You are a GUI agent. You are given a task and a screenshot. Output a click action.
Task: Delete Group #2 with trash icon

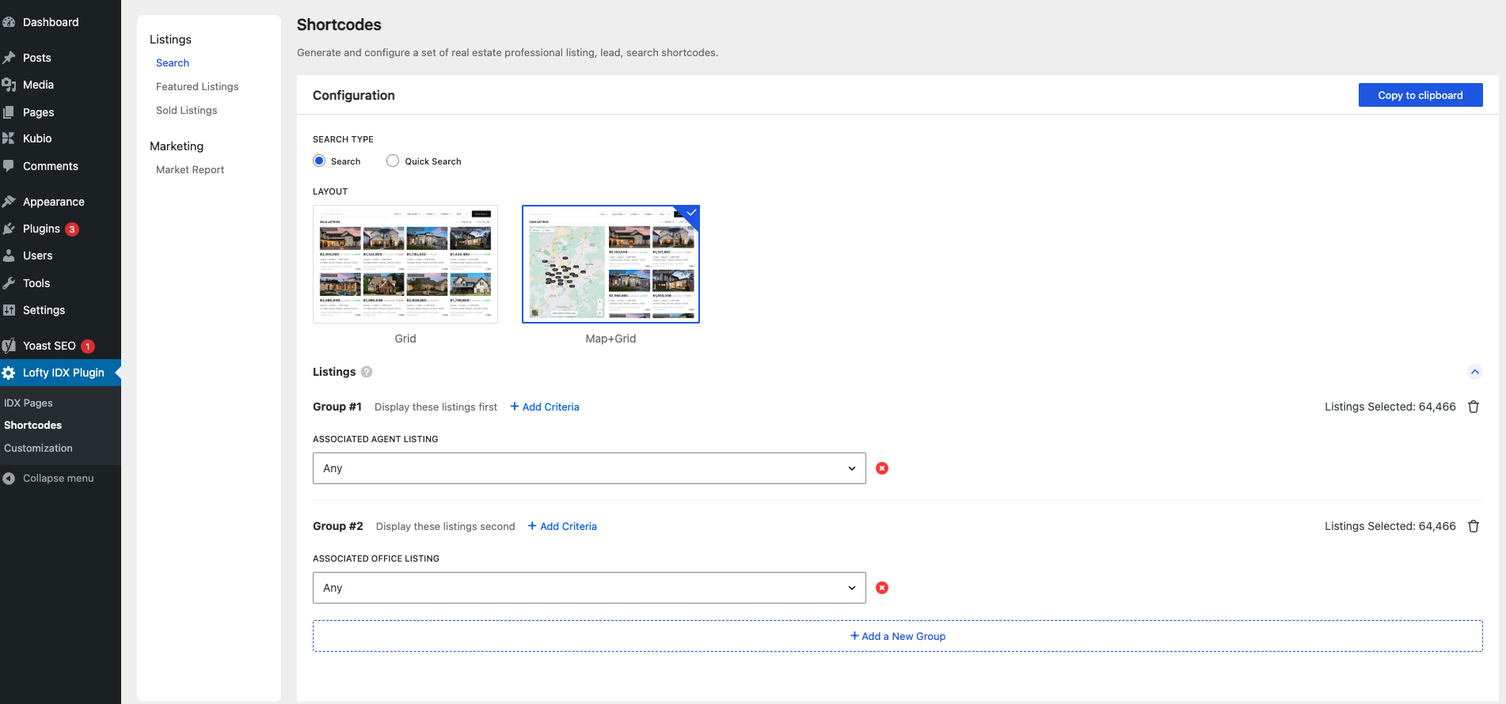pyautogui.click(x=1474, y=526)
